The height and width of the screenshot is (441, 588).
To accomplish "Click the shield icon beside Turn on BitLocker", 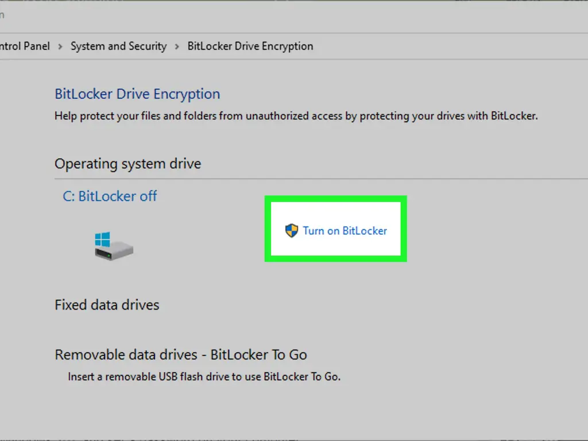I will (x=292, y=231).
